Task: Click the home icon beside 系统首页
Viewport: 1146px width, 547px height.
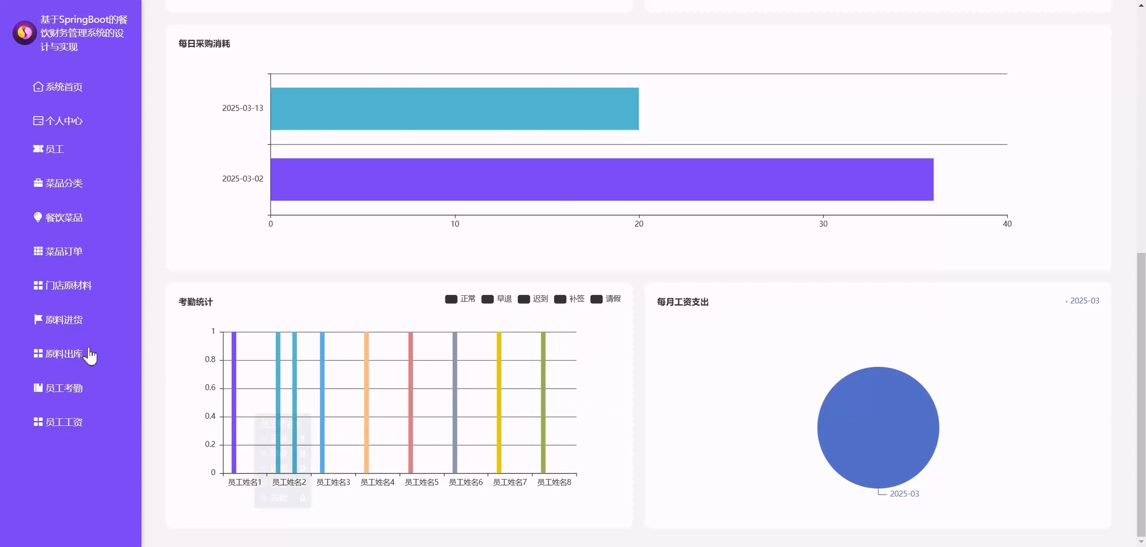Action: tap(38, 87)
